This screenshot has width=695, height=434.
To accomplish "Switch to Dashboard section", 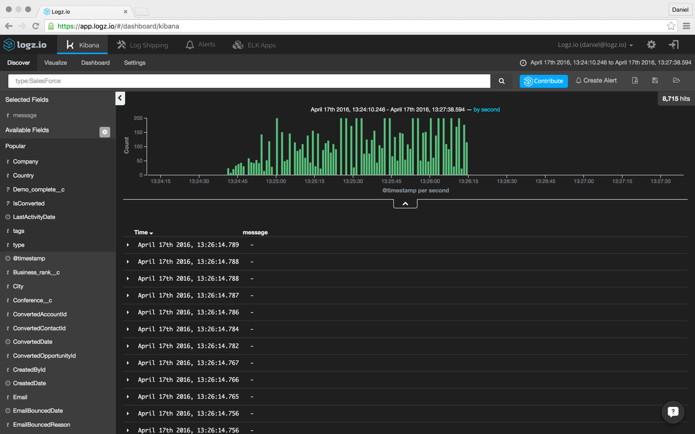I will coord(96,63).
